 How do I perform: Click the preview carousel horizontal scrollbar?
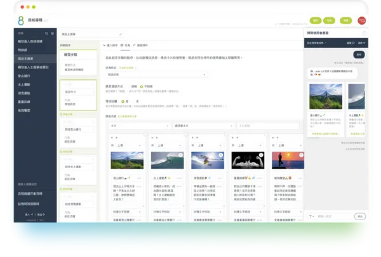tap(314, 138)
